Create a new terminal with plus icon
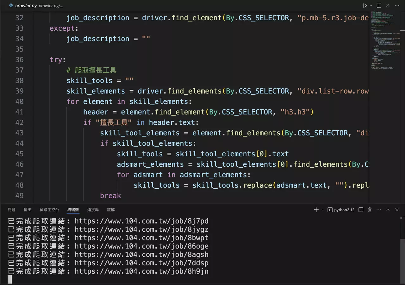 tap(316, 210)
